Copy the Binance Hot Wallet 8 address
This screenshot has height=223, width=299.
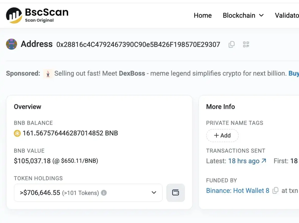[x=275, y=190]
